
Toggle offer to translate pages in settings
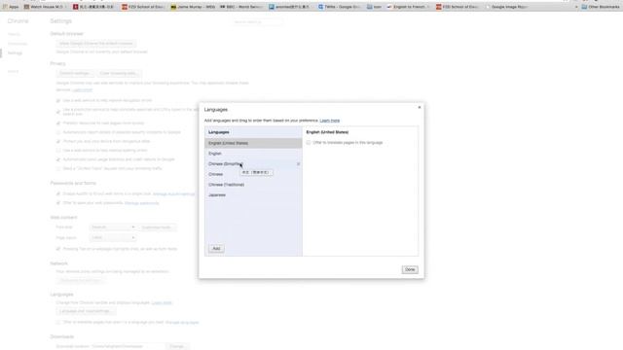[x=58, y=322]
